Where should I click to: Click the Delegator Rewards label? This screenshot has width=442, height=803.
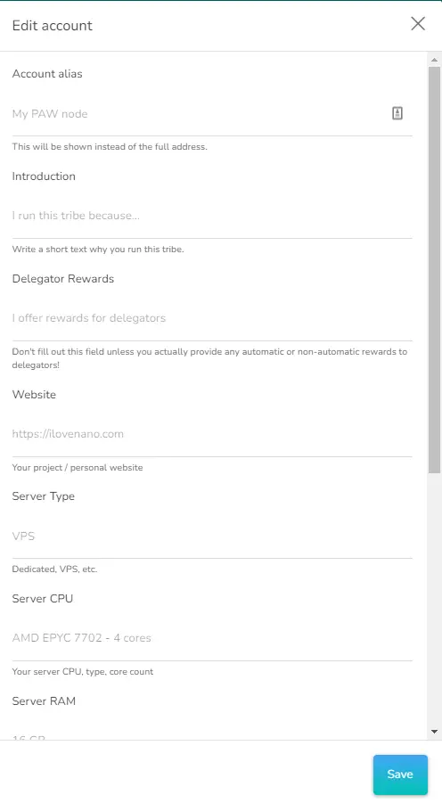tap(63, 279)
